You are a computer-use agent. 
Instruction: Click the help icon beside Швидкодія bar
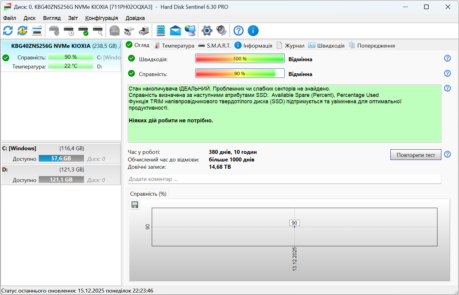pyautogui.click(x=447, y=58)
